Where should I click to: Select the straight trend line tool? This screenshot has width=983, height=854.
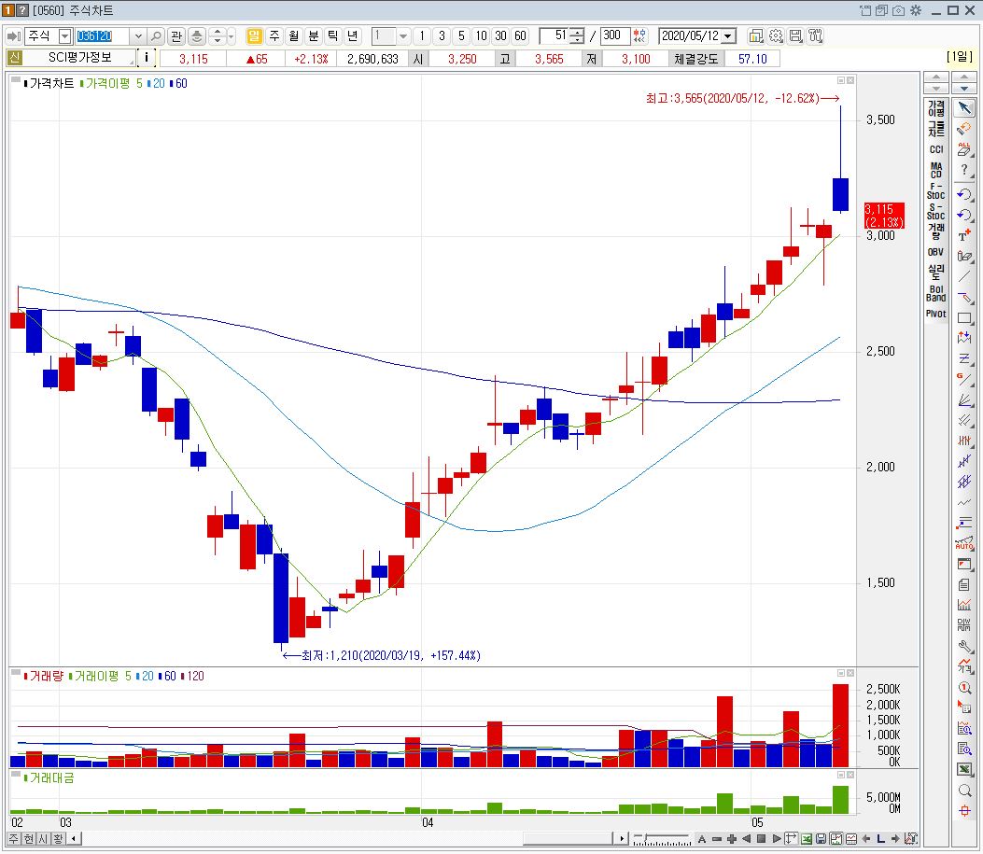(965, 276)
